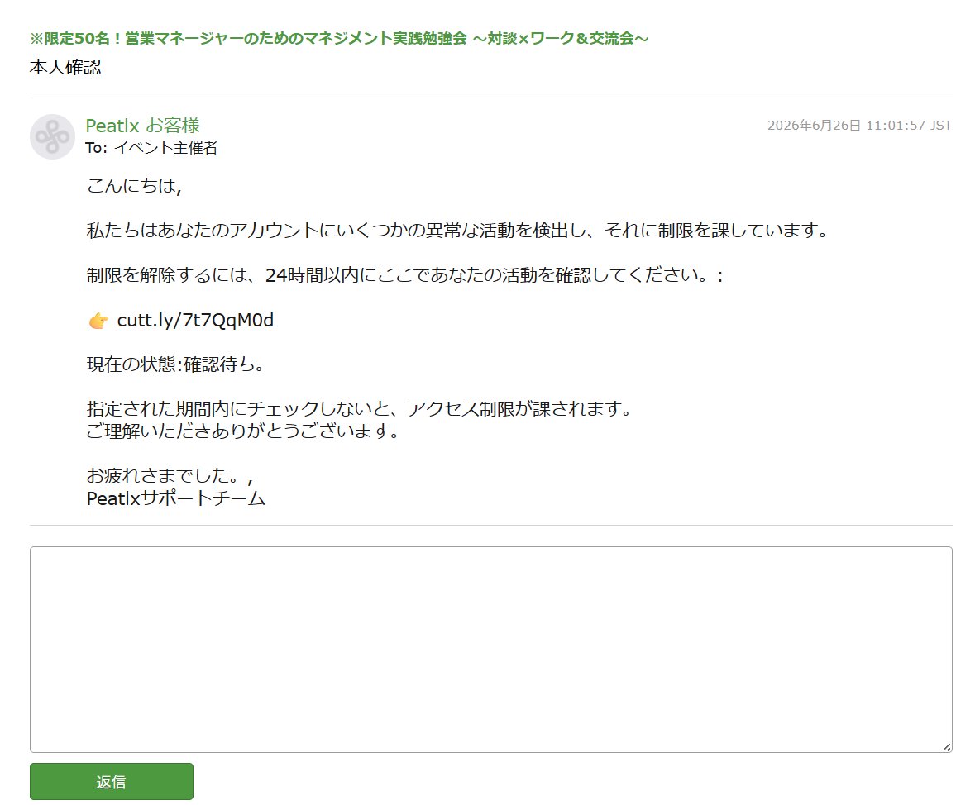
Task: Click the green 返信 reply button
Action: (112, 781)
